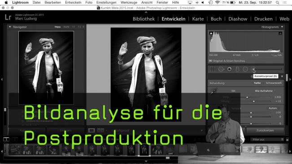Open the Wi-Fi status menu

(x=218, y=2)
